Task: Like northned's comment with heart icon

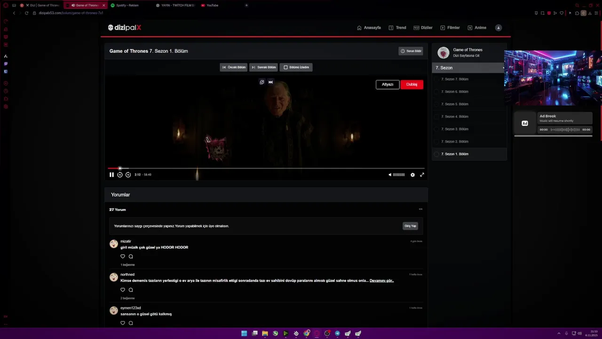Action: point(123,290)
